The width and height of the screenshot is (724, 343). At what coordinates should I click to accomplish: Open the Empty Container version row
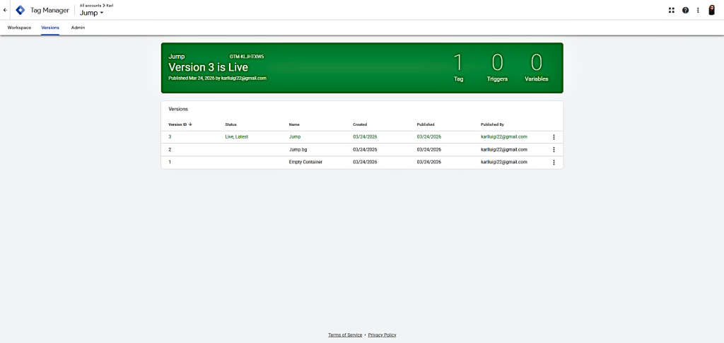coord(305,162)
